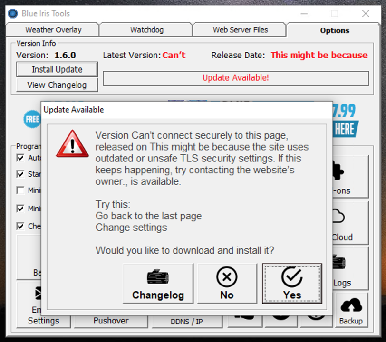Click the "Change settings" line in the dialog

coord(131,228)
